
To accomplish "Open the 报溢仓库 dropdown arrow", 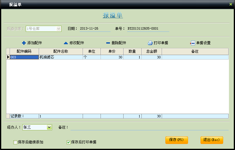I will point(58,29).
